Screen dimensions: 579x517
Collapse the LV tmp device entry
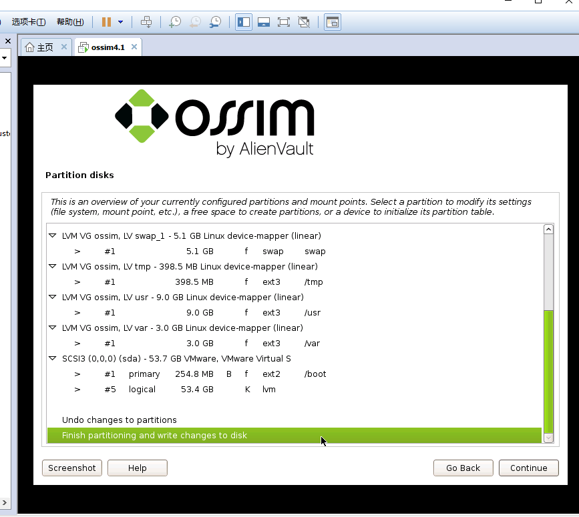(53, 266)
